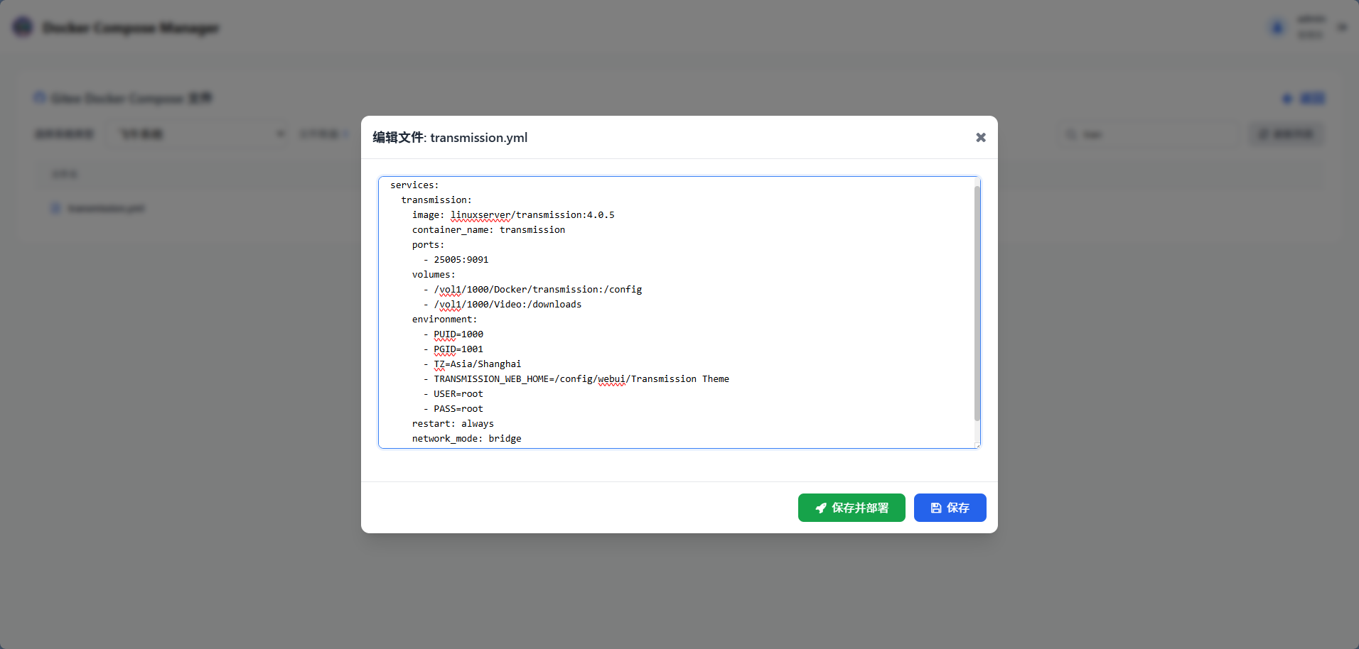Click the Docker Compose Manager logo icon
This screenshot has height=649, width=1359.
click(x=23, y=28)
